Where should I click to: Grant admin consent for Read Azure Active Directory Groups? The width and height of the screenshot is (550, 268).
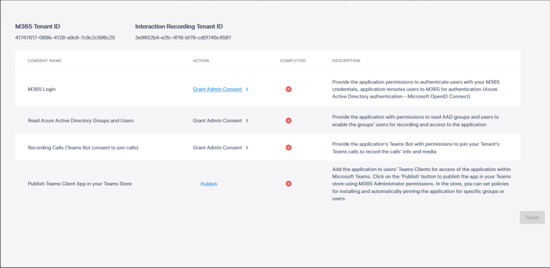[x=217, y=120]
